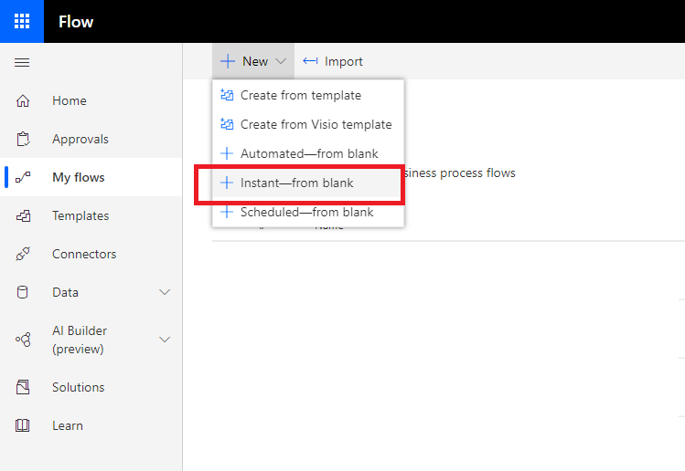Click the My flows icon

(23, 177)
